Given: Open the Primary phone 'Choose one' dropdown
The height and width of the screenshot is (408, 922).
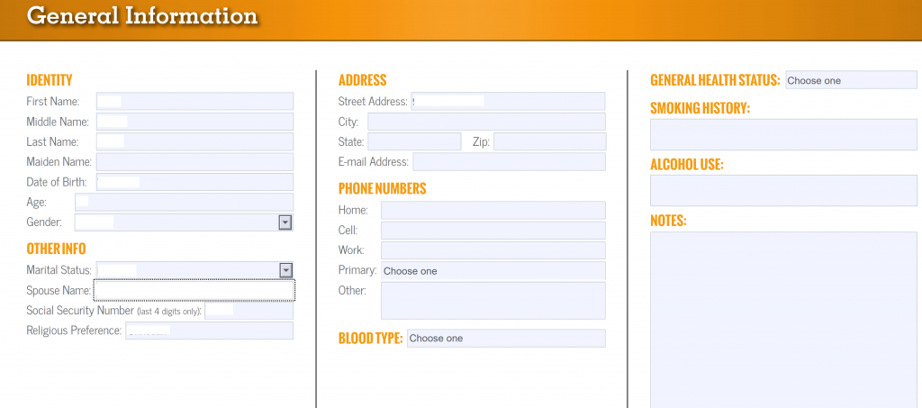Looking at the screenshot, I should [493, 271].
